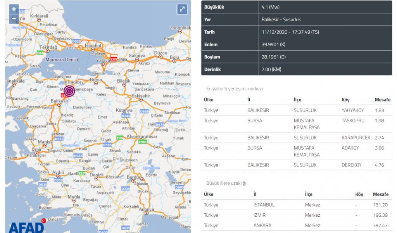Zoom in on the map
The height and width of the screenshot is (233, 397).
pos(14,9)
